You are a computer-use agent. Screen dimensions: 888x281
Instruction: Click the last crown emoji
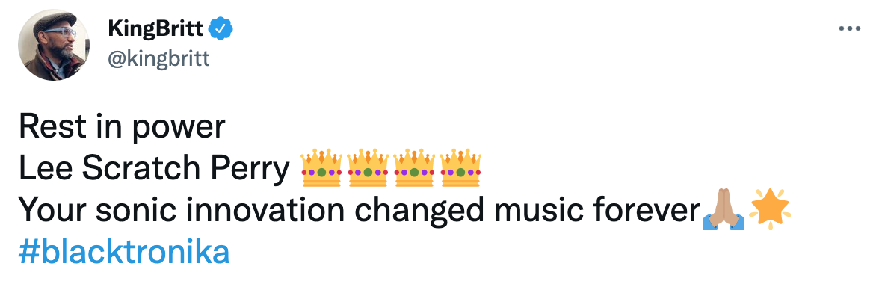pyautogui.click(x=460, y=168)
